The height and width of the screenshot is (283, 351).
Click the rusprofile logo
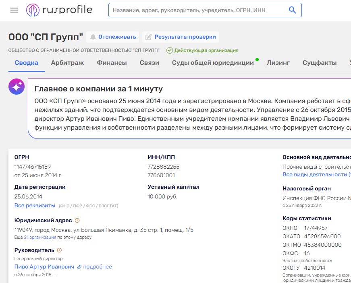click(x=59, y=10)
